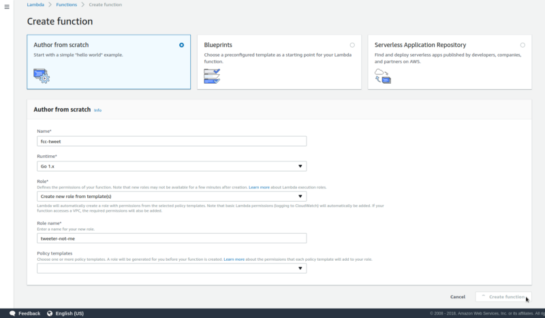Click the Serverless Application Repository card title
This screenshot has height=318, width=545.
[420, 45]
